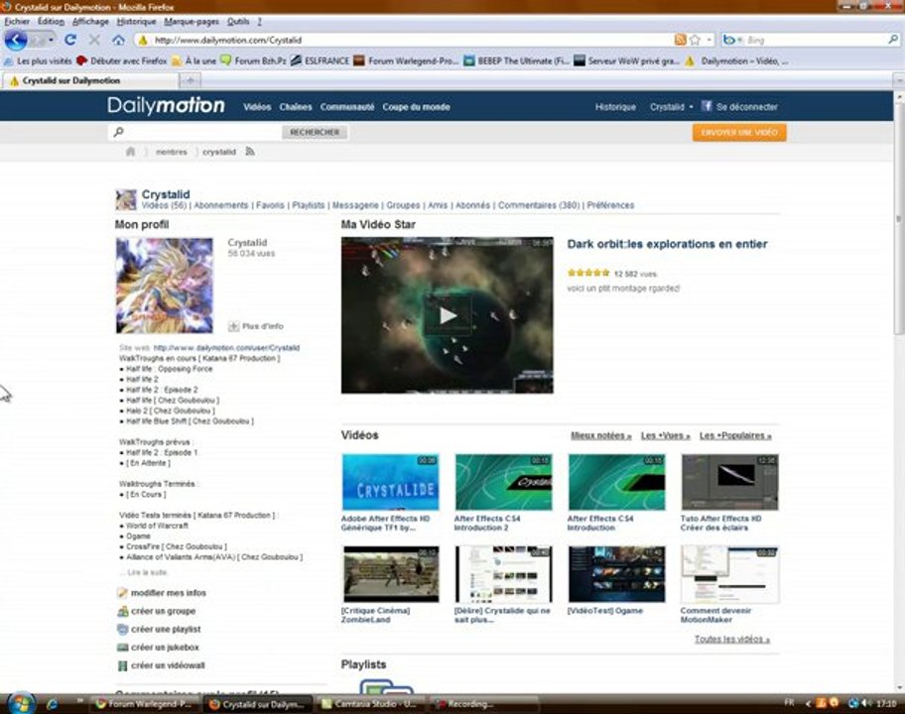Open the address bar history dropdown arrow
This screenshot has width=905, height=714.
tap(710, 40)
